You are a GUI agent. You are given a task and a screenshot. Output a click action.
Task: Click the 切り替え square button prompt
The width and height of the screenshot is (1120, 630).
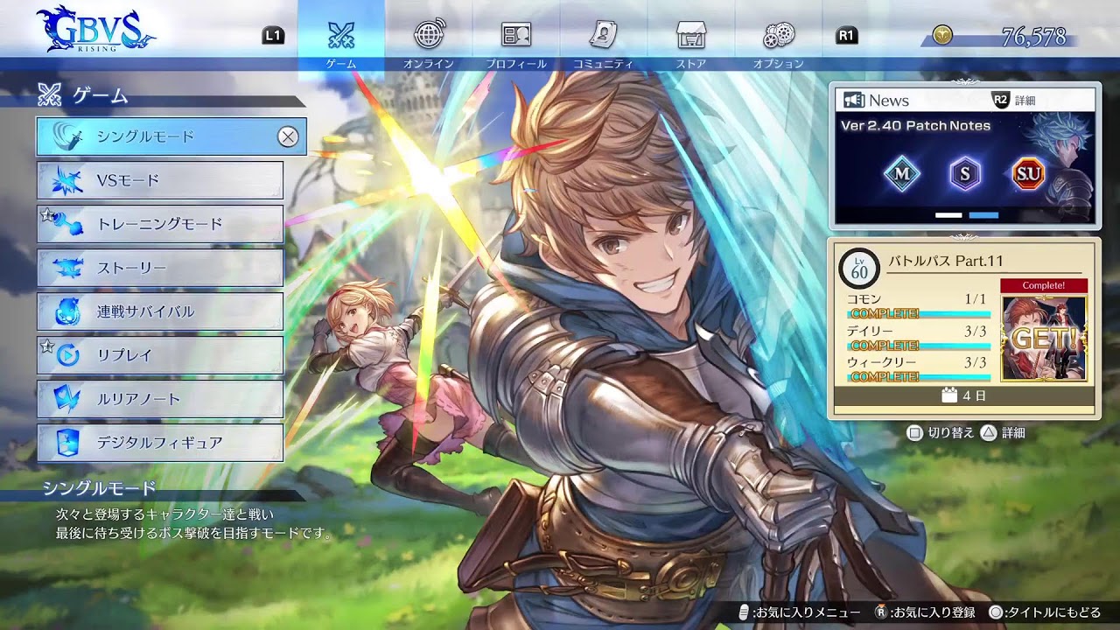(x=940, y=432)
